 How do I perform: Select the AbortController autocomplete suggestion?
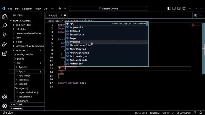[x=107, y=45]
